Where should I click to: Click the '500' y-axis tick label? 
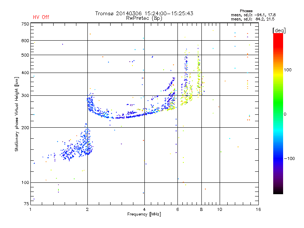(25, 55)
